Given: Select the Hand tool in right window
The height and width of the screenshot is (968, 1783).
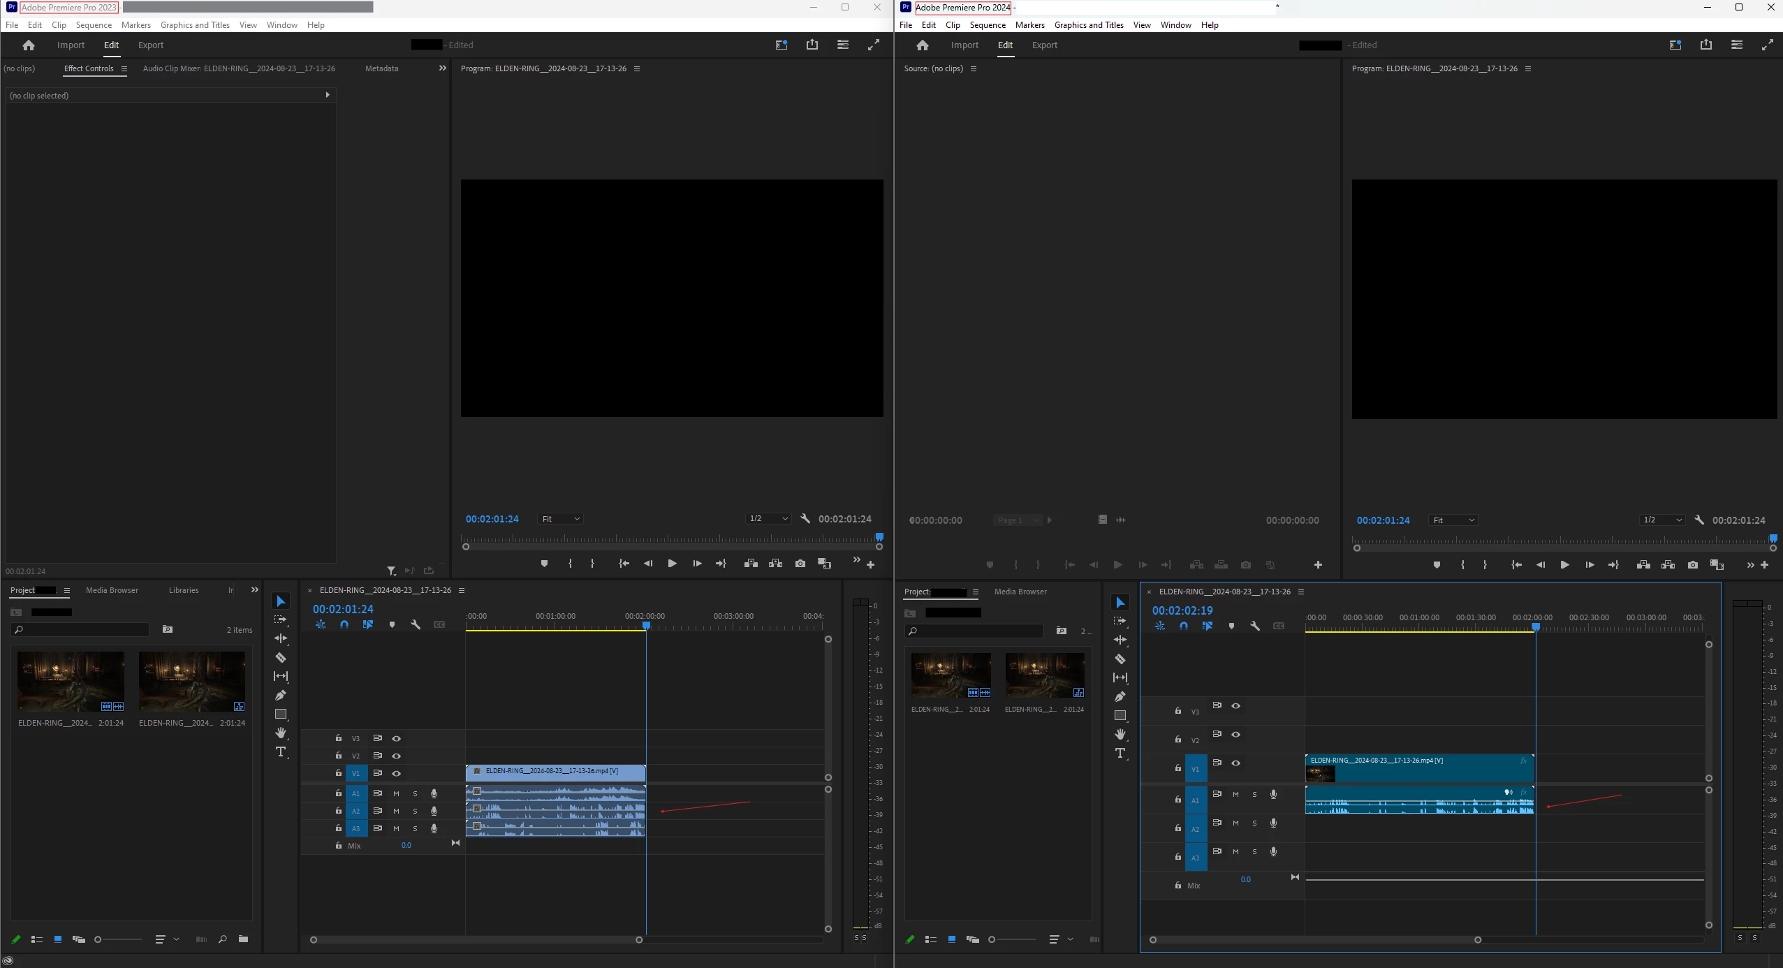Looking at the screenshot, I should (1120, 734).
